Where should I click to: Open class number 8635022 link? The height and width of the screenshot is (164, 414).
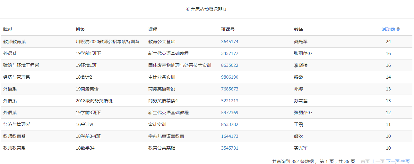click(230, 65)
